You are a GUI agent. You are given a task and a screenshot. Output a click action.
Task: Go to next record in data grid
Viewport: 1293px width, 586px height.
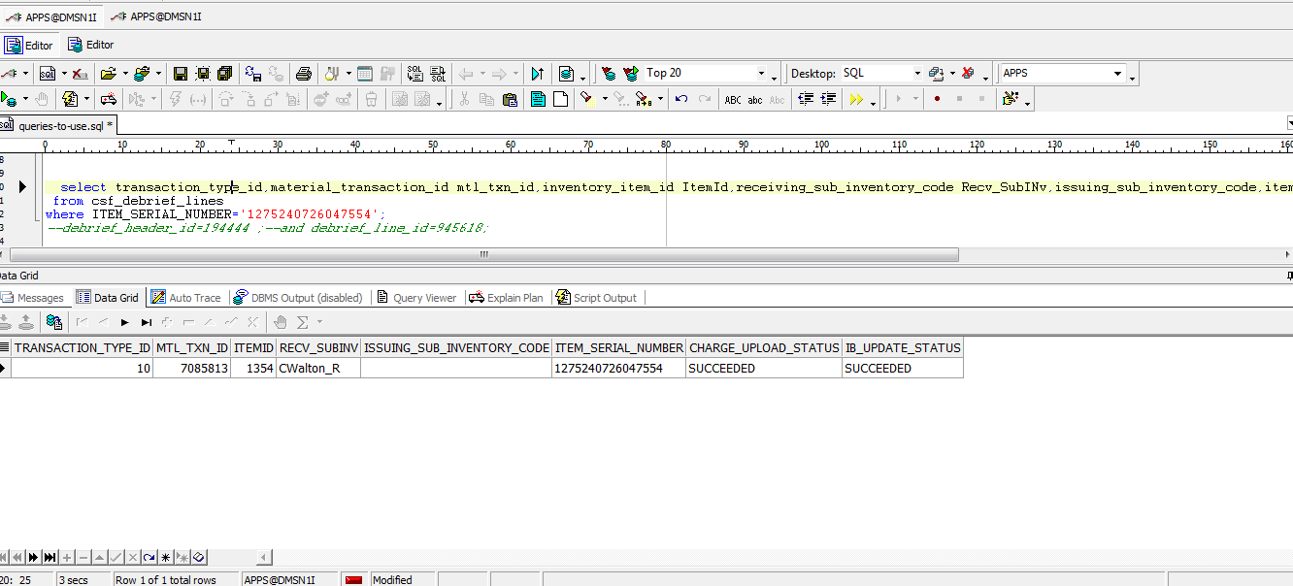pyautogui.click(x=124, y=322)
